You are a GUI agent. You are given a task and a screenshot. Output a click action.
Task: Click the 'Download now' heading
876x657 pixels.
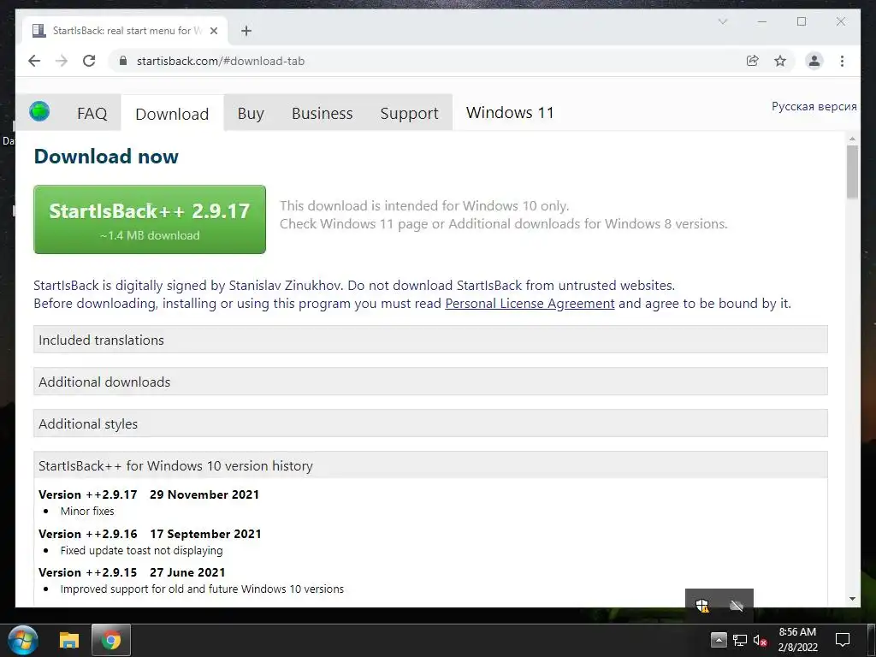click(x=106, y=157)
